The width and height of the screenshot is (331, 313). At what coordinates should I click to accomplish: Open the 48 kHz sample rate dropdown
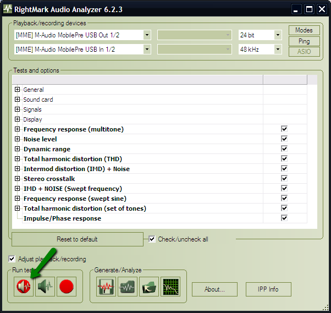278,50
